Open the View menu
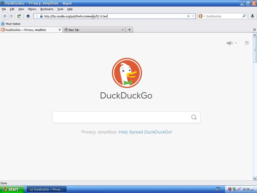 [21, 9]
